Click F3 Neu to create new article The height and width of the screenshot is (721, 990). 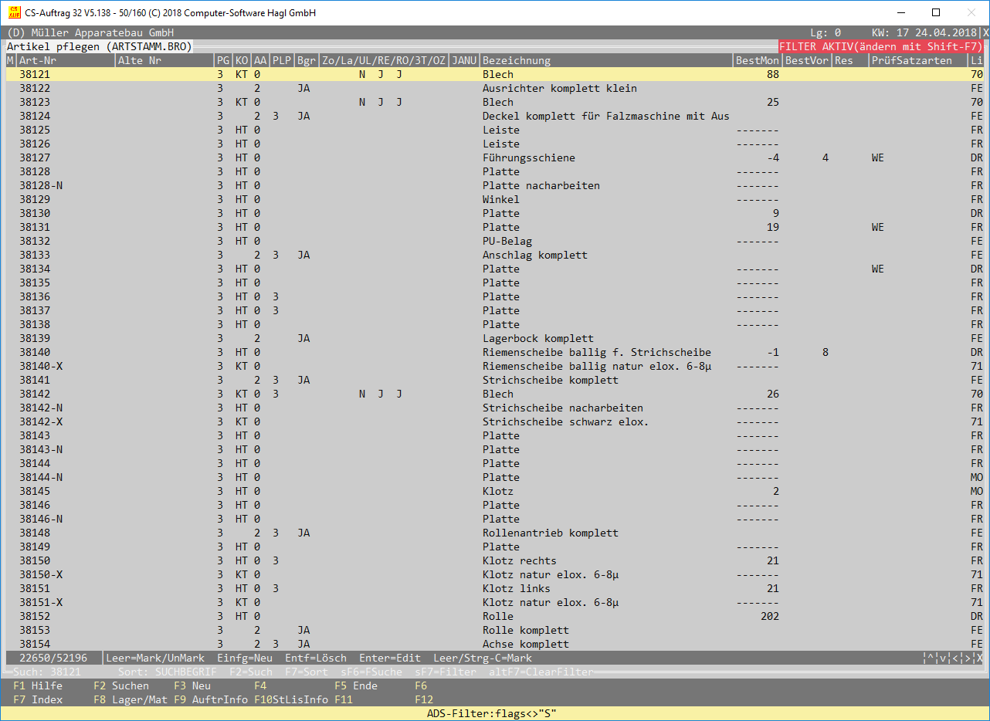192,685
